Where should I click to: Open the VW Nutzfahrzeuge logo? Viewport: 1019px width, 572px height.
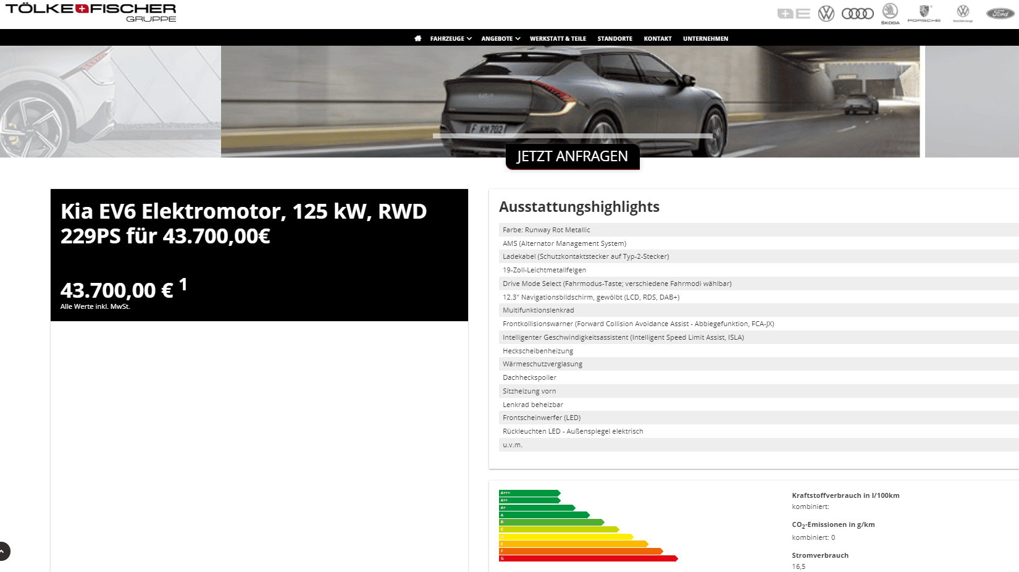pyautogui.click(x=963, y=14)
